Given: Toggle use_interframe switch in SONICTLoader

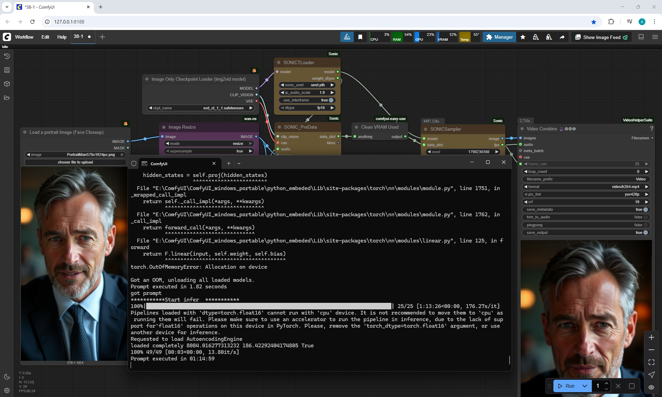Looking at the screenshot, I should [x=331, y=100].
